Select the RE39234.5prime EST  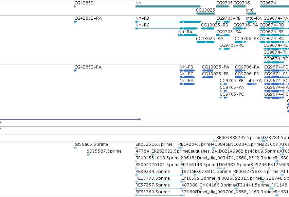159,175
